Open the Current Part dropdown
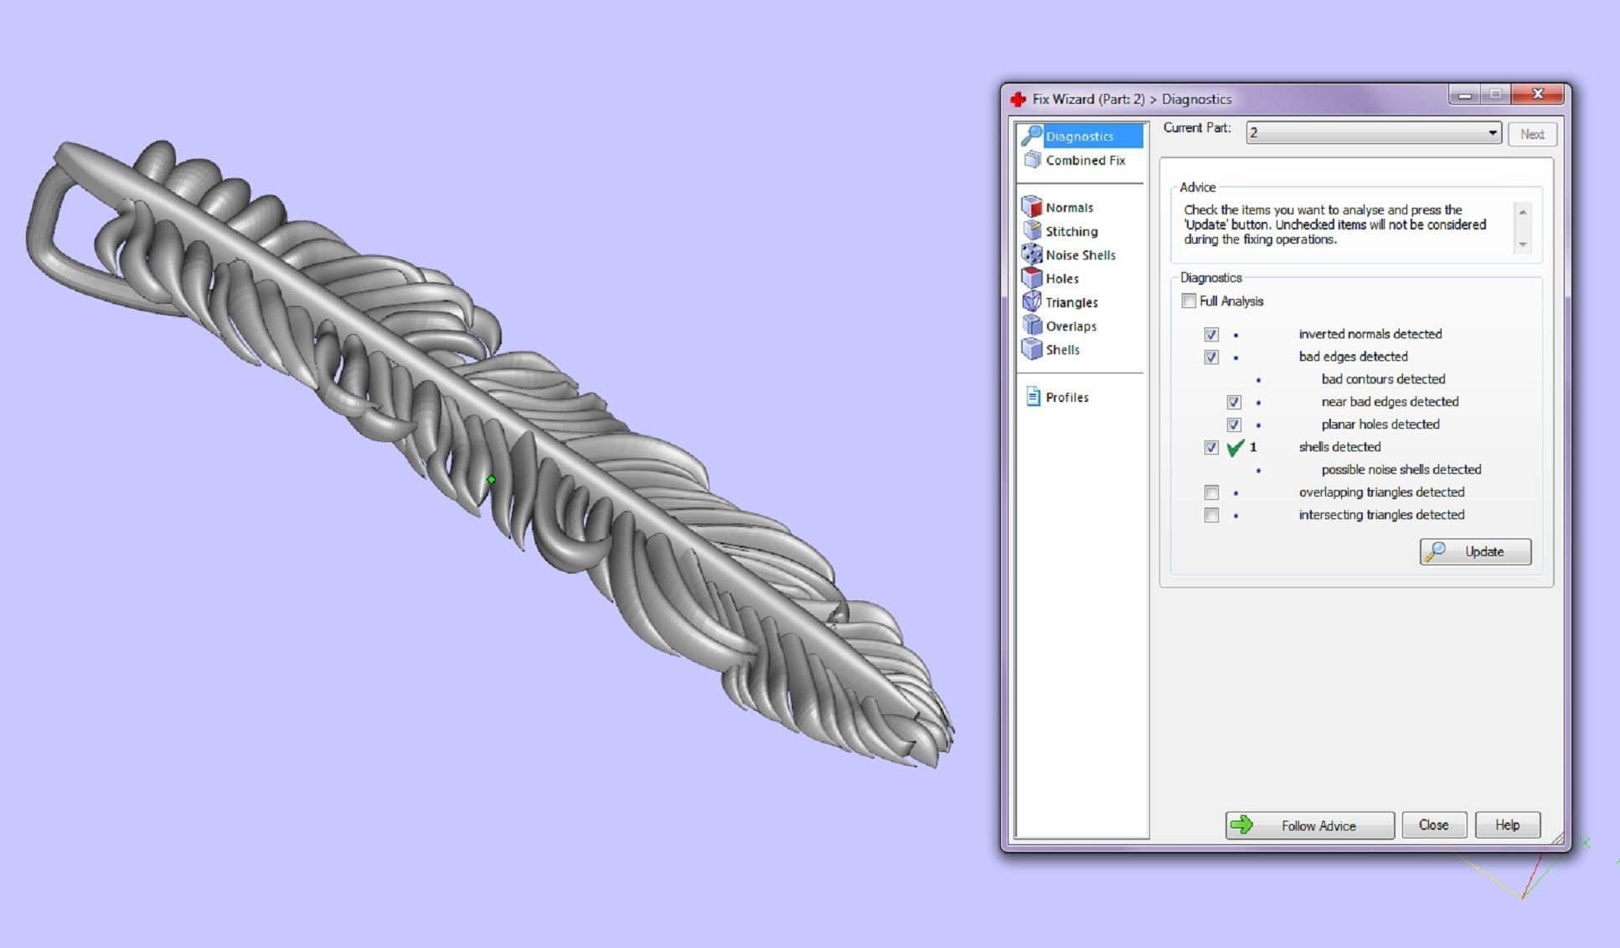 tap(1373, 133)
